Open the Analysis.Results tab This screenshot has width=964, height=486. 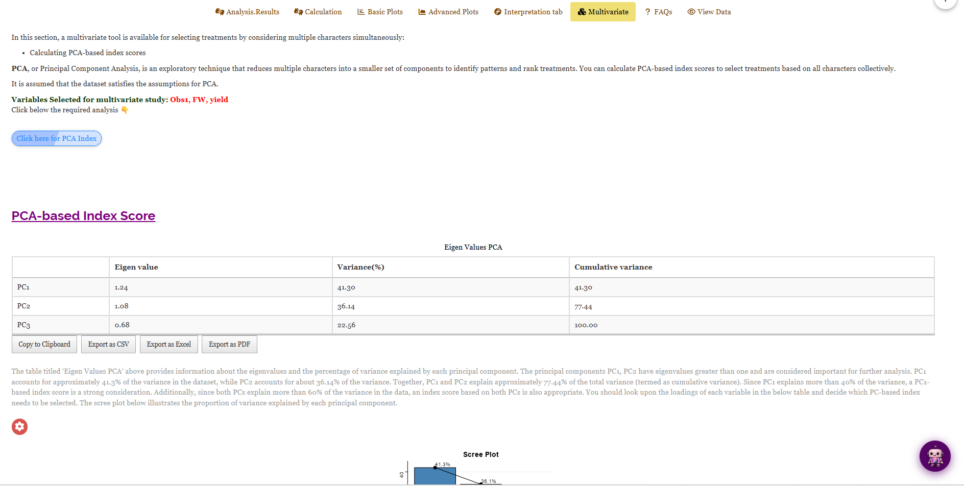[x=247, y=12]
